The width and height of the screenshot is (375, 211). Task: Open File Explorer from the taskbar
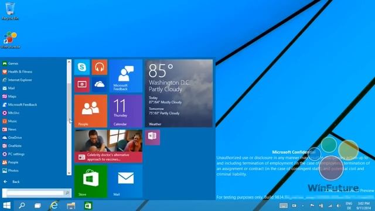(x=71, y=206)
